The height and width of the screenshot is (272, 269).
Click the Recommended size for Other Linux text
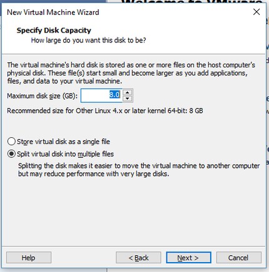(x=105, y=110)
